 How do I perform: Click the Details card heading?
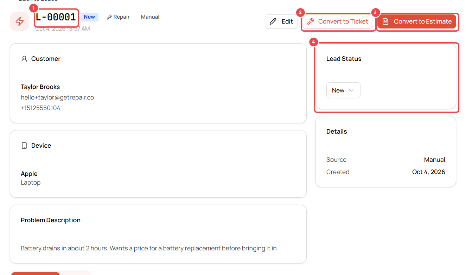pyautogui.click(x=337, y=132)
